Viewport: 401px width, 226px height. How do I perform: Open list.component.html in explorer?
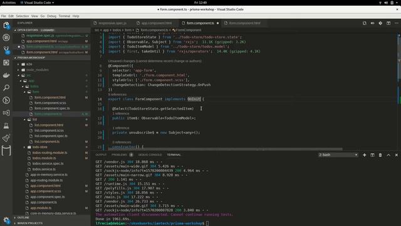(49, 125)
